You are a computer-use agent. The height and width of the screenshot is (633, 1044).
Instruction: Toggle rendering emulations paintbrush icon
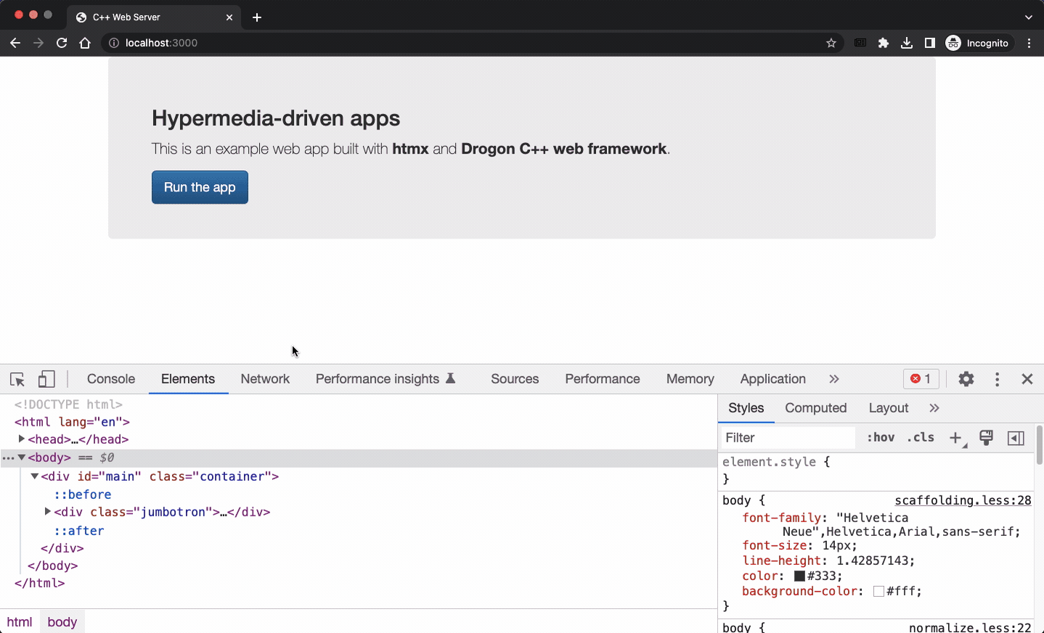[x=986, y=438]
